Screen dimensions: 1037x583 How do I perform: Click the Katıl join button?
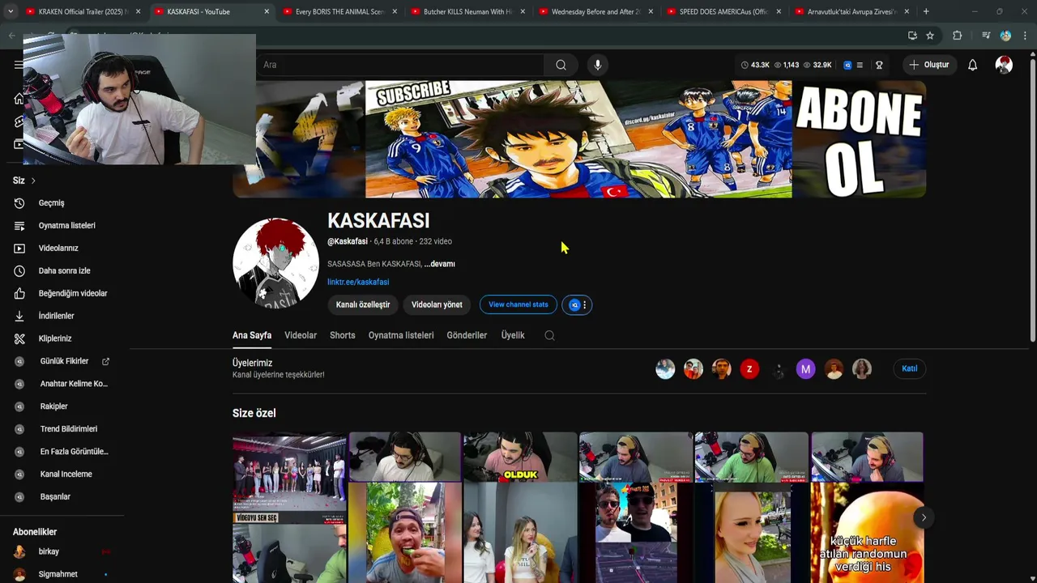[910, 368]
